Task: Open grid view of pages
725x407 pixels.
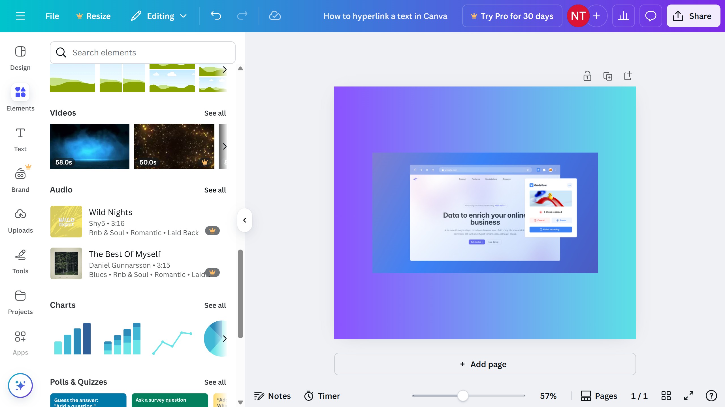Action: coord(666,396)
